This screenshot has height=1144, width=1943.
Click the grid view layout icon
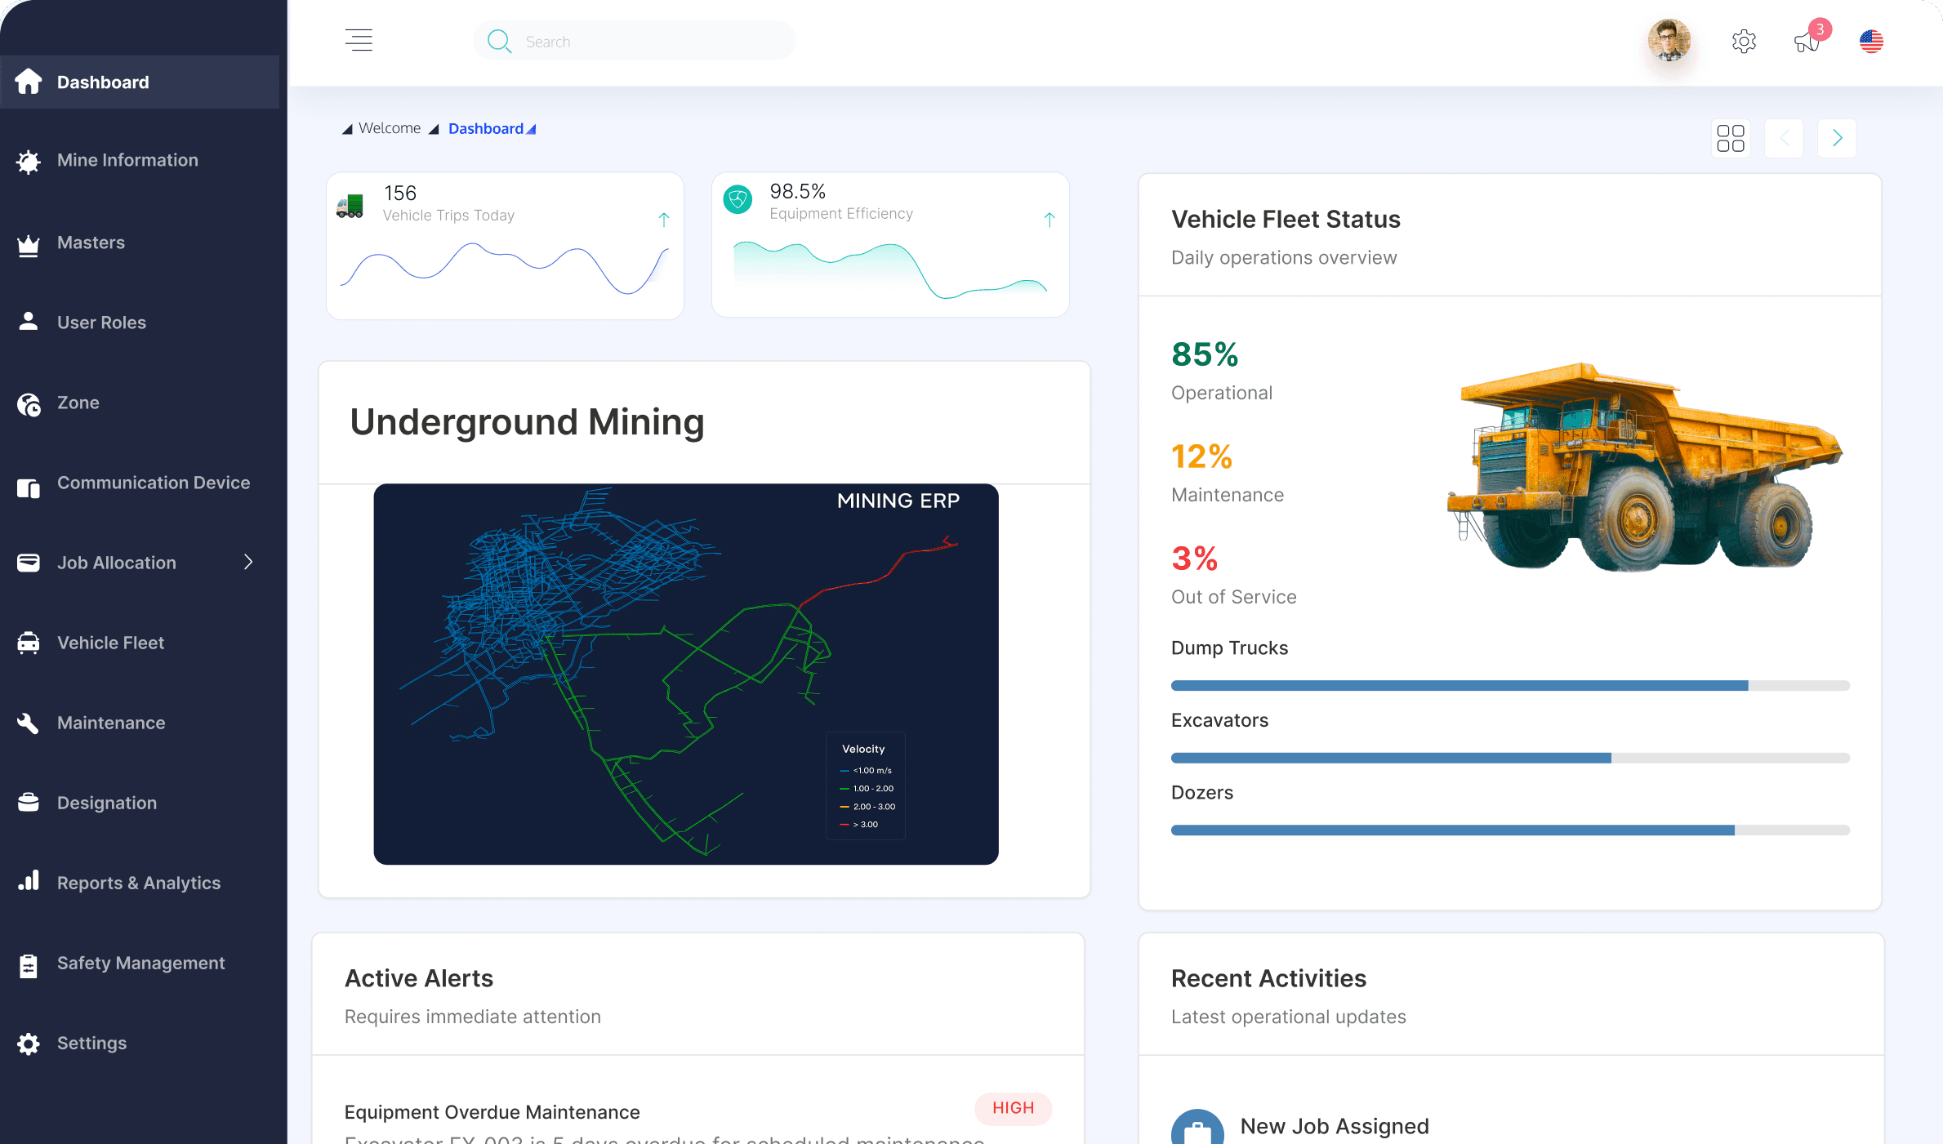coord(1730,138)
